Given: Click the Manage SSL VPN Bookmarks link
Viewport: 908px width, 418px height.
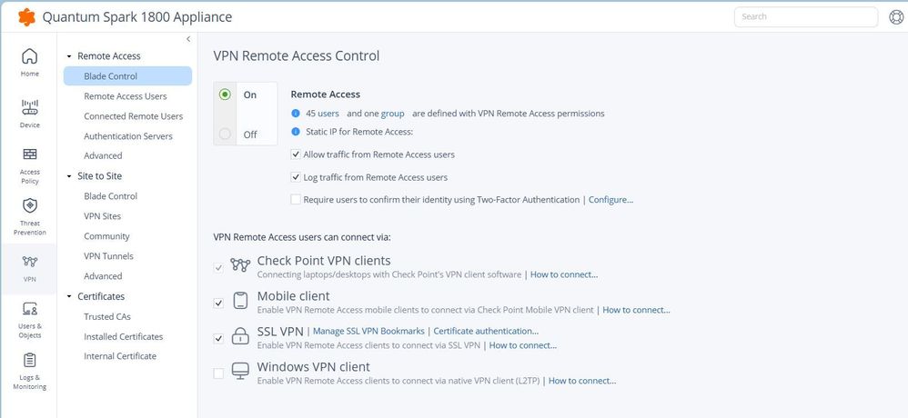Looking at the screenshot, I should pyautogui.click(x=369, y=332).
